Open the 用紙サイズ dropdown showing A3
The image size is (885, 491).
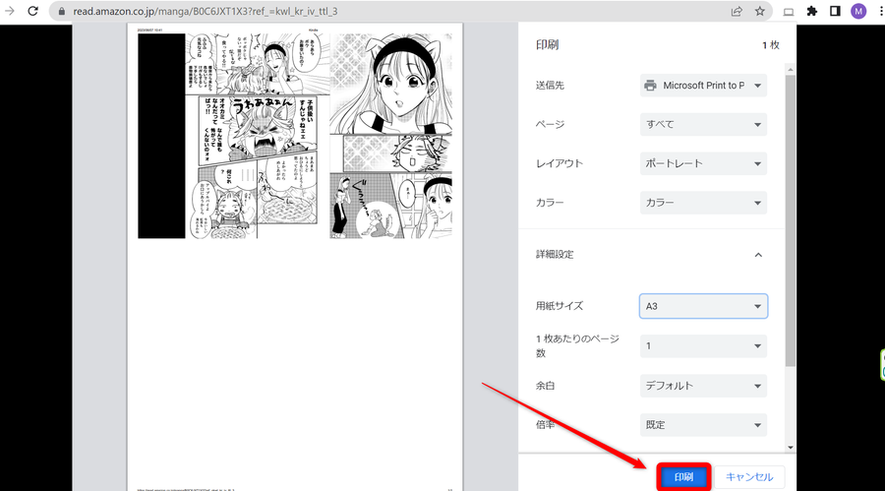pyautogui.click(x=703, y=306)
